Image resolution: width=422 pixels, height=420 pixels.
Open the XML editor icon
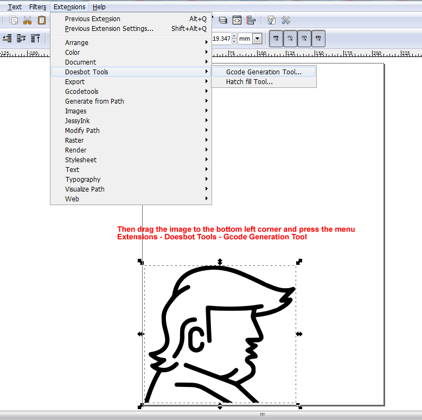click(237, 21)
